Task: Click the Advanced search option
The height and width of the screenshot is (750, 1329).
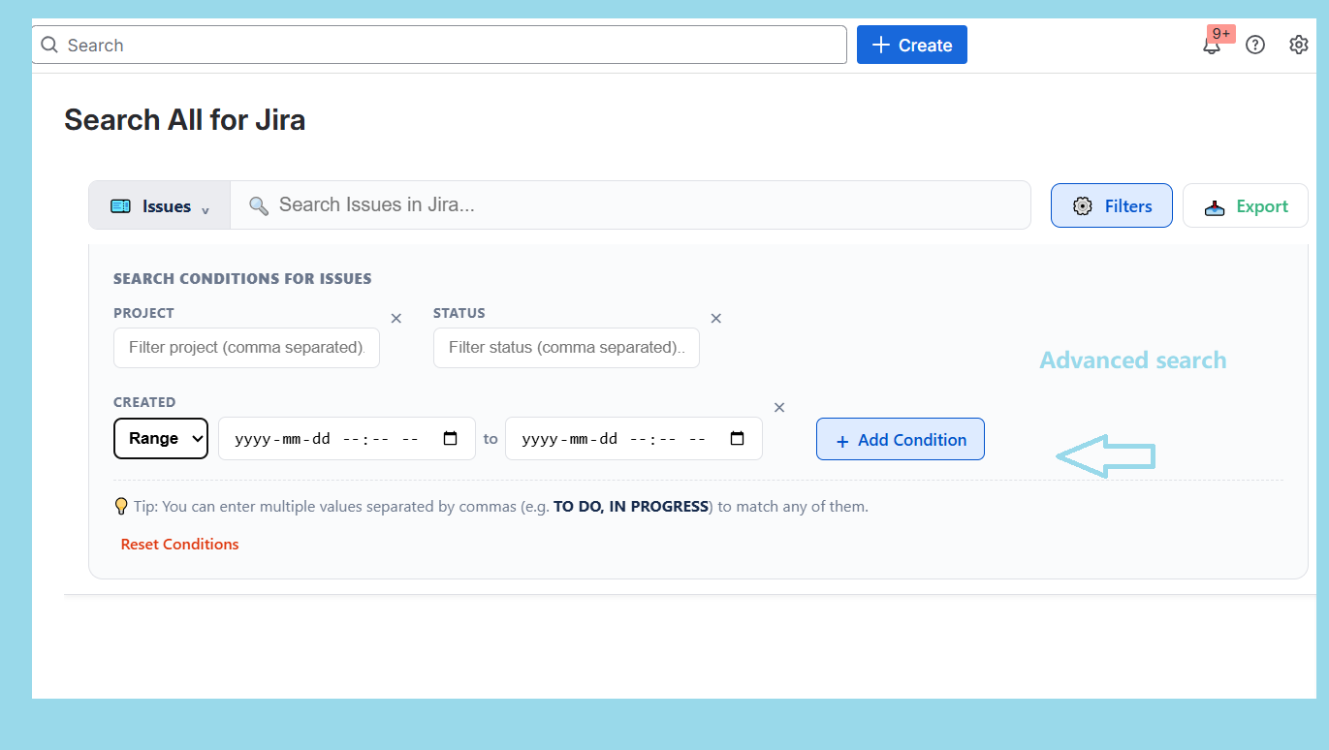Action: [x=1132, y=359]
